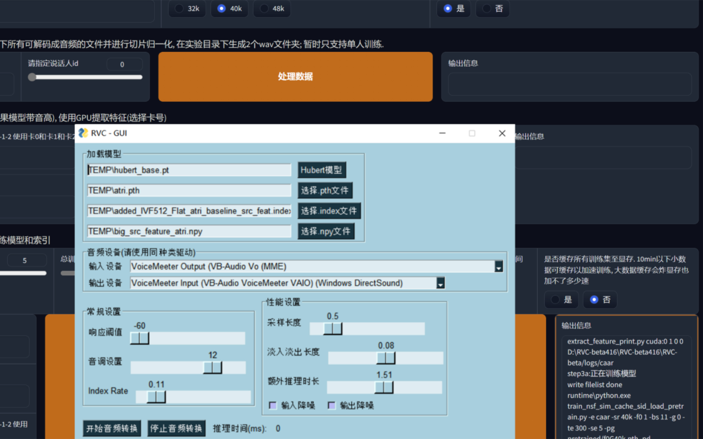This screenshot has width=703, height=439.
Task: Click the 选择.npy文件 button
Action: [326, 231]
